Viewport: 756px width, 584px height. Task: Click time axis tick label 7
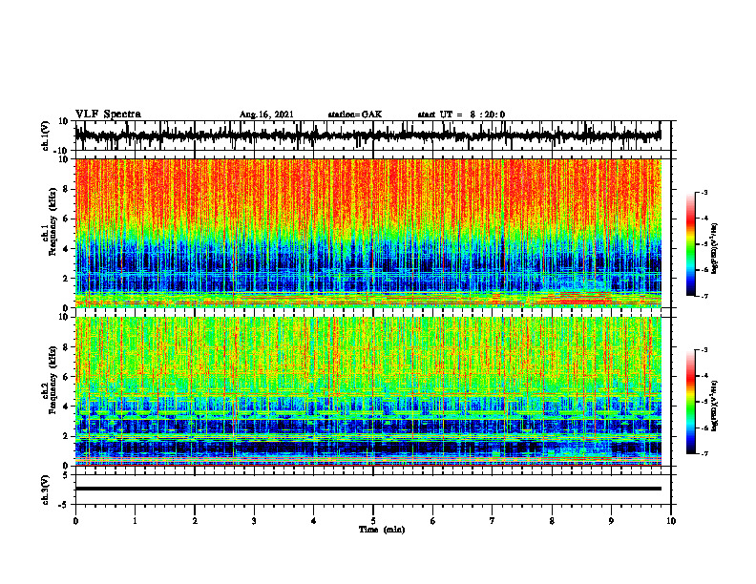click(493, 521)
